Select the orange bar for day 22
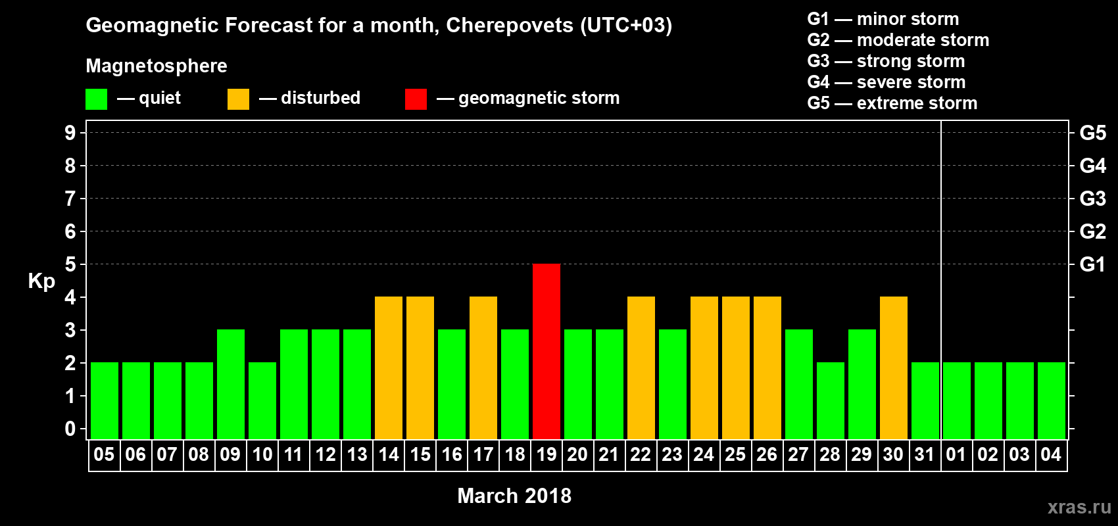 641,368
